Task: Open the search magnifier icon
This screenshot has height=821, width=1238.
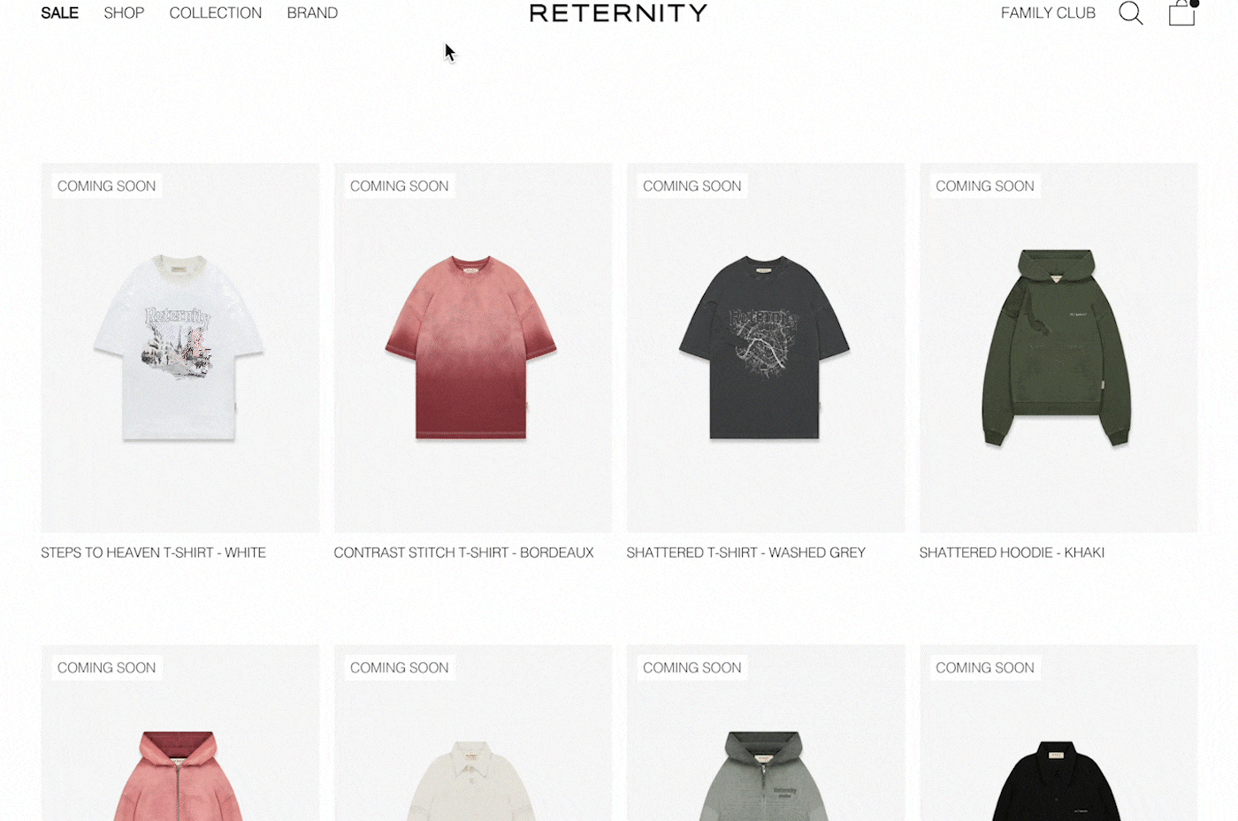Action: click(1130, 13)
